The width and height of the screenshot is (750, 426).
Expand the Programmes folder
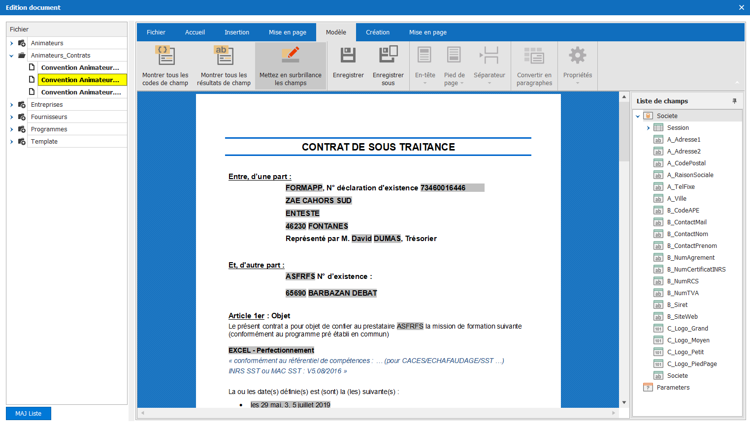click(12, 129)
